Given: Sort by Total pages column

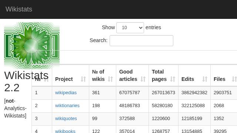Looking at the screenshot, I should click(164, 75).
